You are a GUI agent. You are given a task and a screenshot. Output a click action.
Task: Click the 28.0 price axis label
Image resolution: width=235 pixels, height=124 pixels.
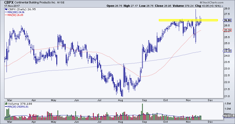coord(227,9)
